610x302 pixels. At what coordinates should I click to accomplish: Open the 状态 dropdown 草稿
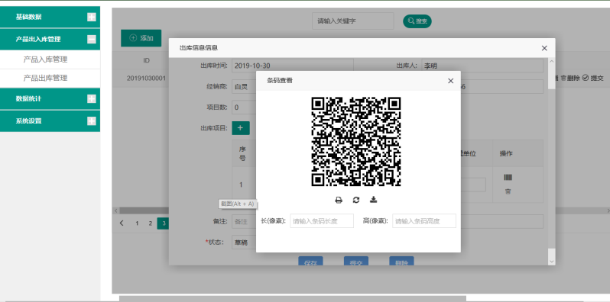pyautogui.click(x=244, y=243)
